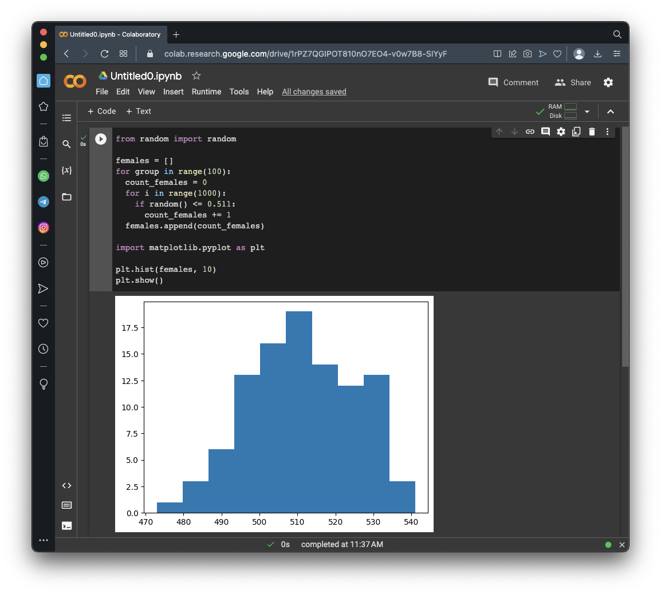Open the Runtime menu
Viewport: 661px width, 594px height.
tap(206, 92)
